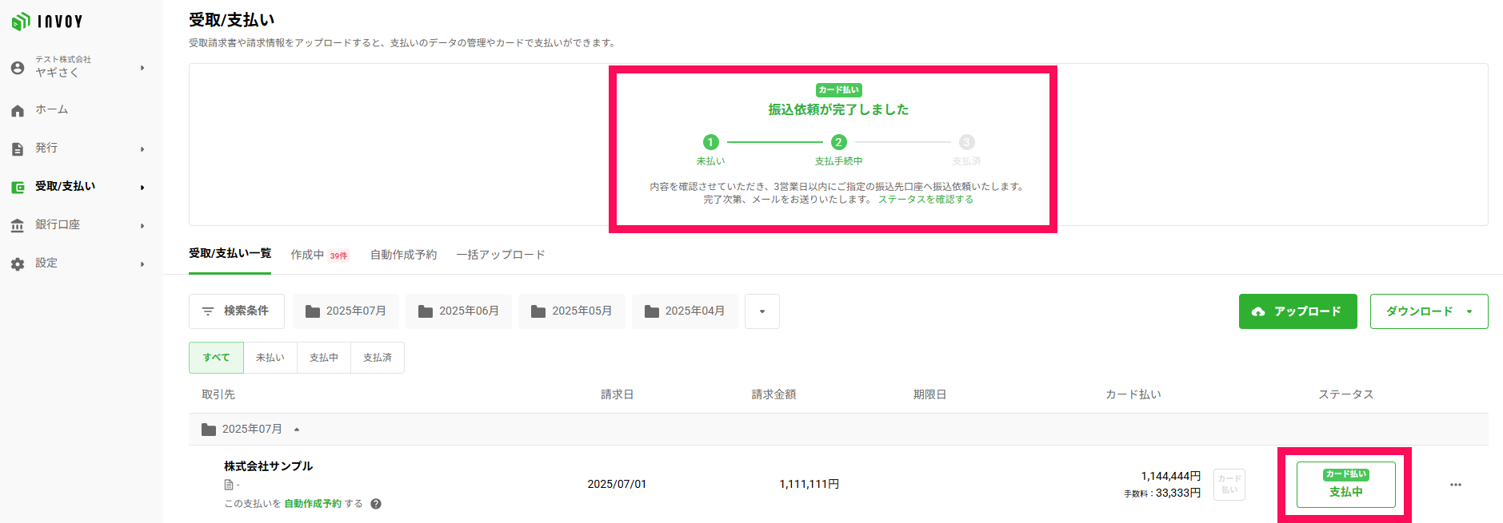Switch to 自動作成予約 tab

tap(403, 255)
